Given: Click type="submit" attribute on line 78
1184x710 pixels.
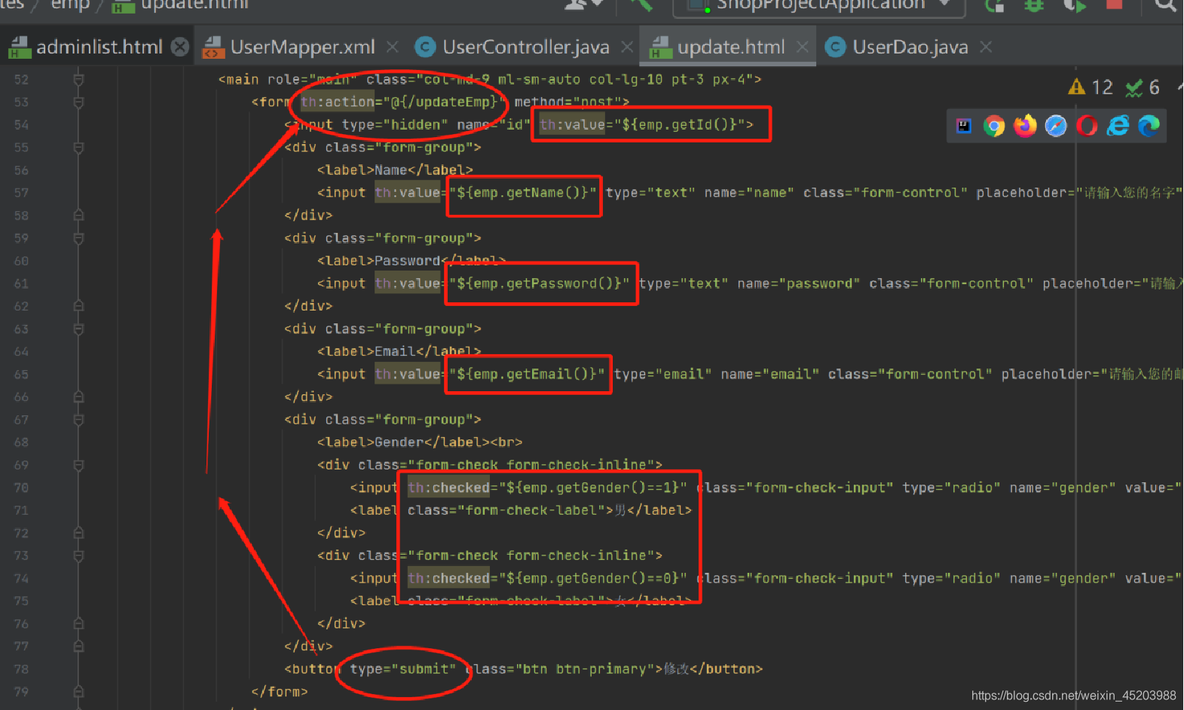Looking at the screenshot, I should (403, 669).
